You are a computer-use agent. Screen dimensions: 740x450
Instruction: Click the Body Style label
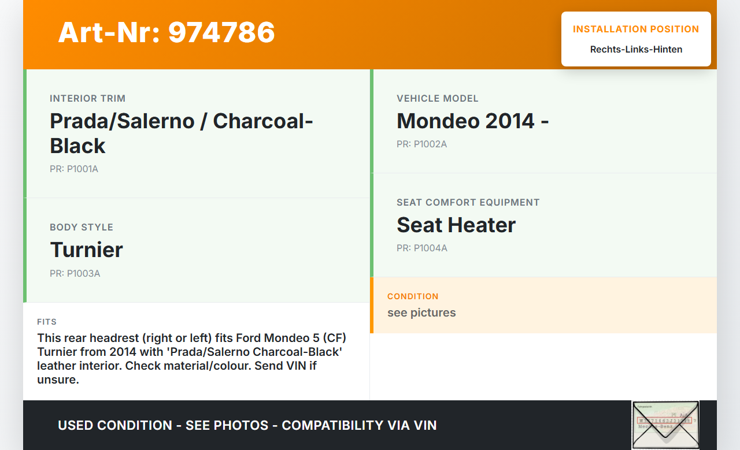point(82,227)
